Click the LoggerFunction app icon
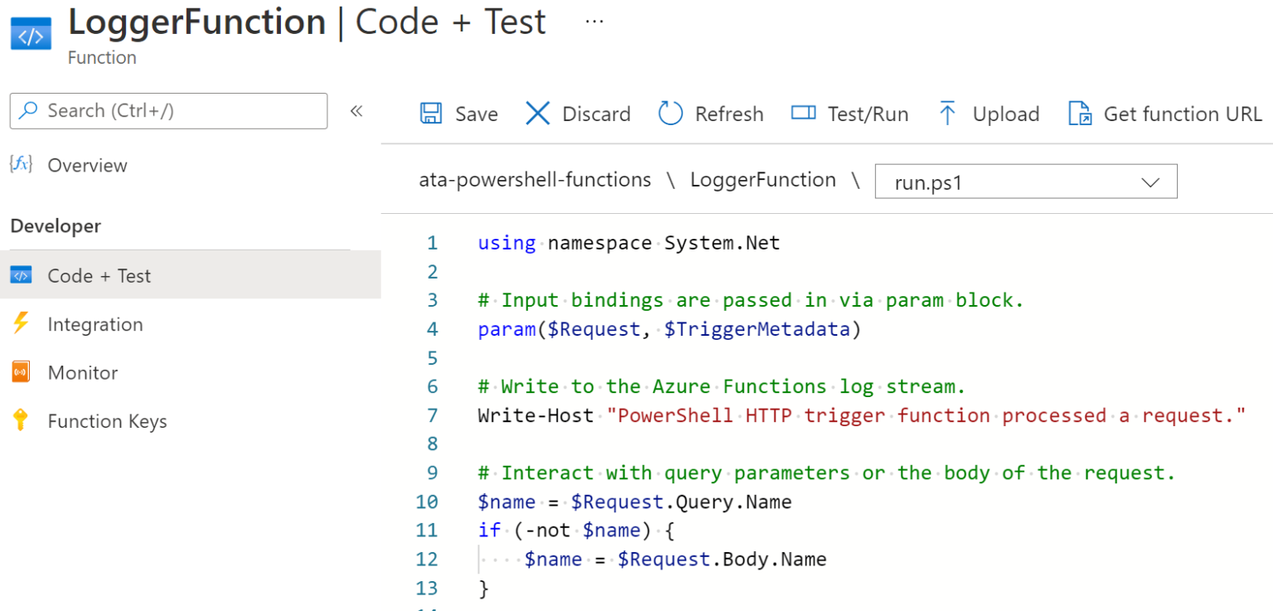The height and width of the screenshot is (611, 1273). click(30, 33)
